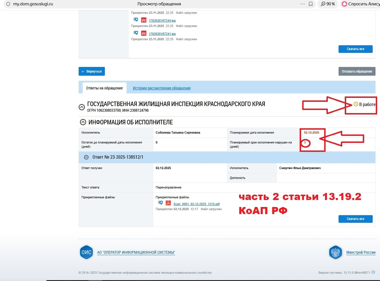
Task: Click the jpg file icon for 1763838197244.jpg
Action: [x=144, y=20]
